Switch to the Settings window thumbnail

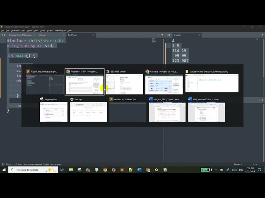pos(88,109)
